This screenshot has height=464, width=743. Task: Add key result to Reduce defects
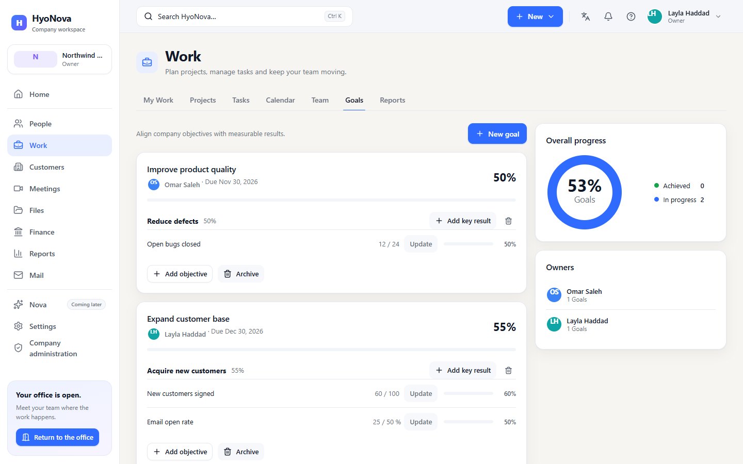point(463,221)
